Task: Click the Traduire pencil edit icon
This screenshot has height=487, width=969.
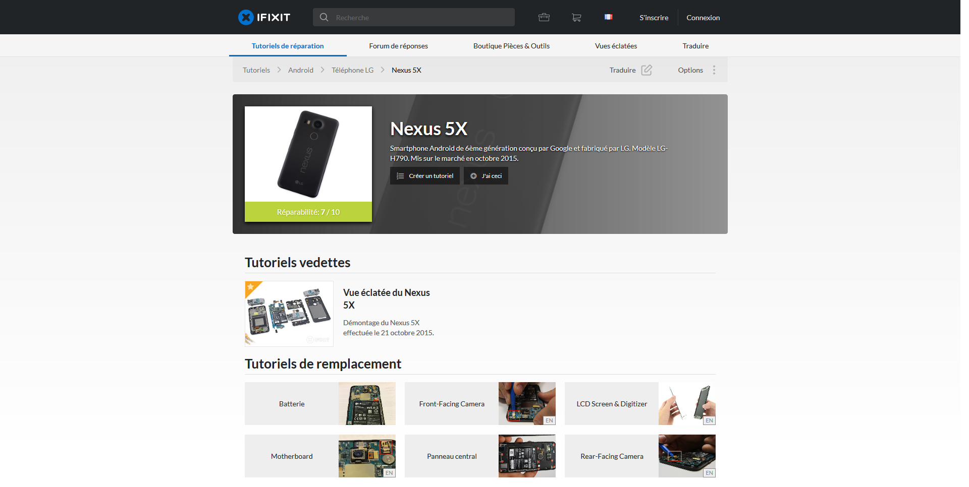Action: pyautogui.click(x=647, y=70)
